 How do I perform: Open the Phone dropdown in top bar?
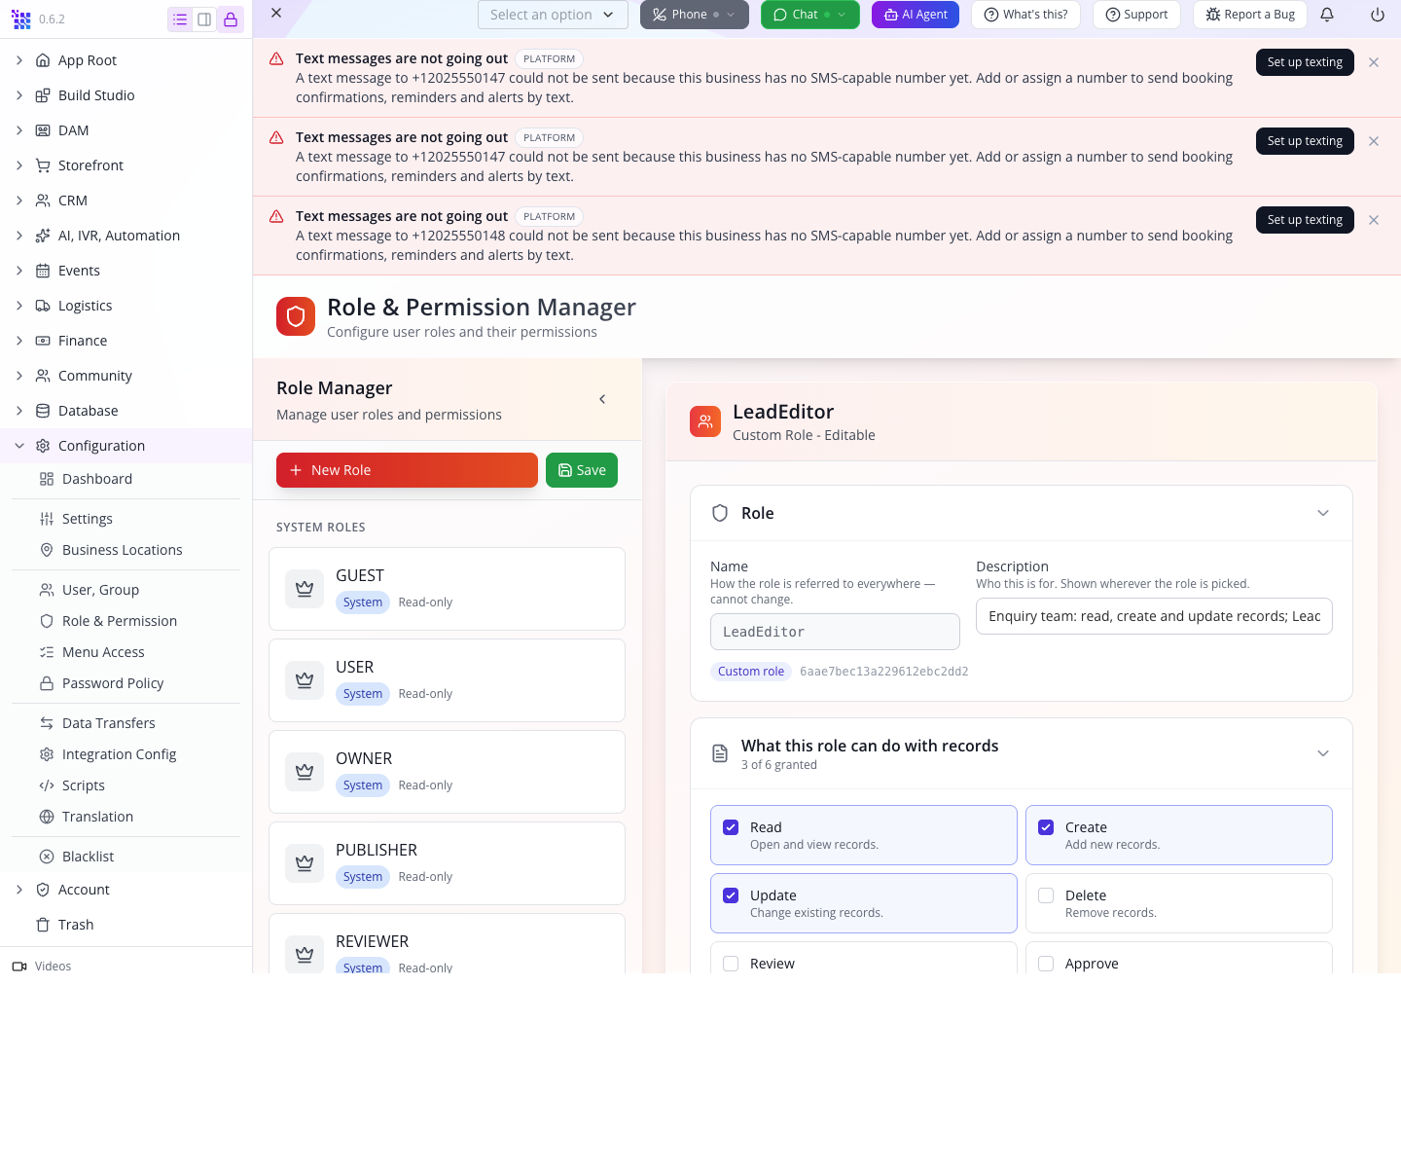[x=695, y=15]
